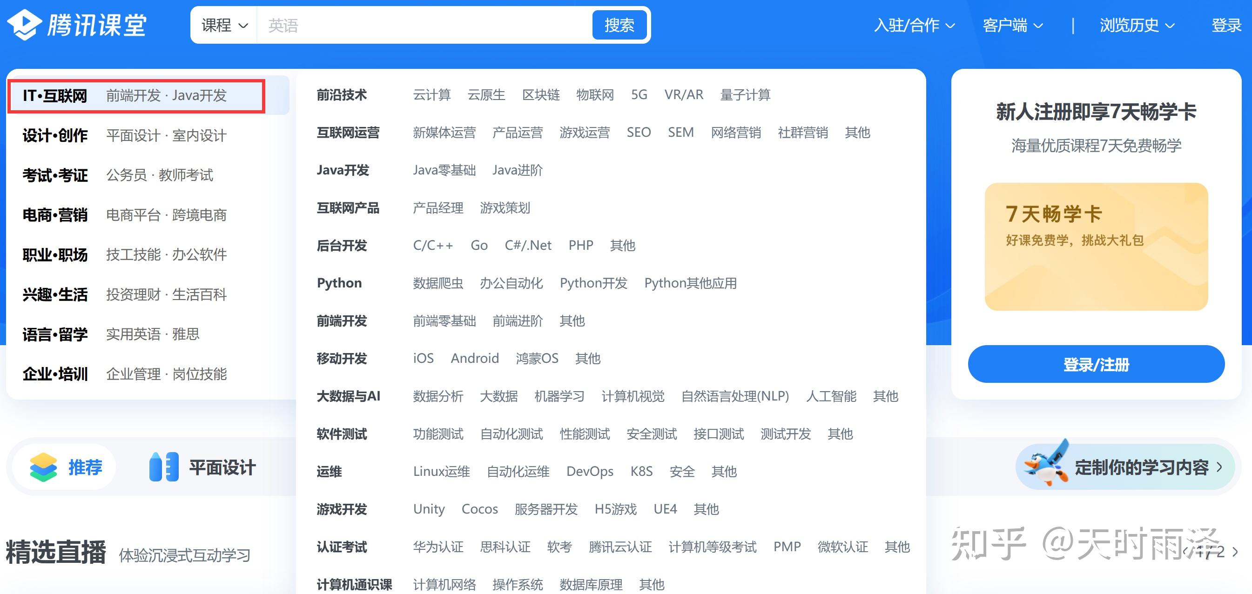Open the UE4 link
The width and height of the screenshot is (1252, 594).
(x=666, y=509)
